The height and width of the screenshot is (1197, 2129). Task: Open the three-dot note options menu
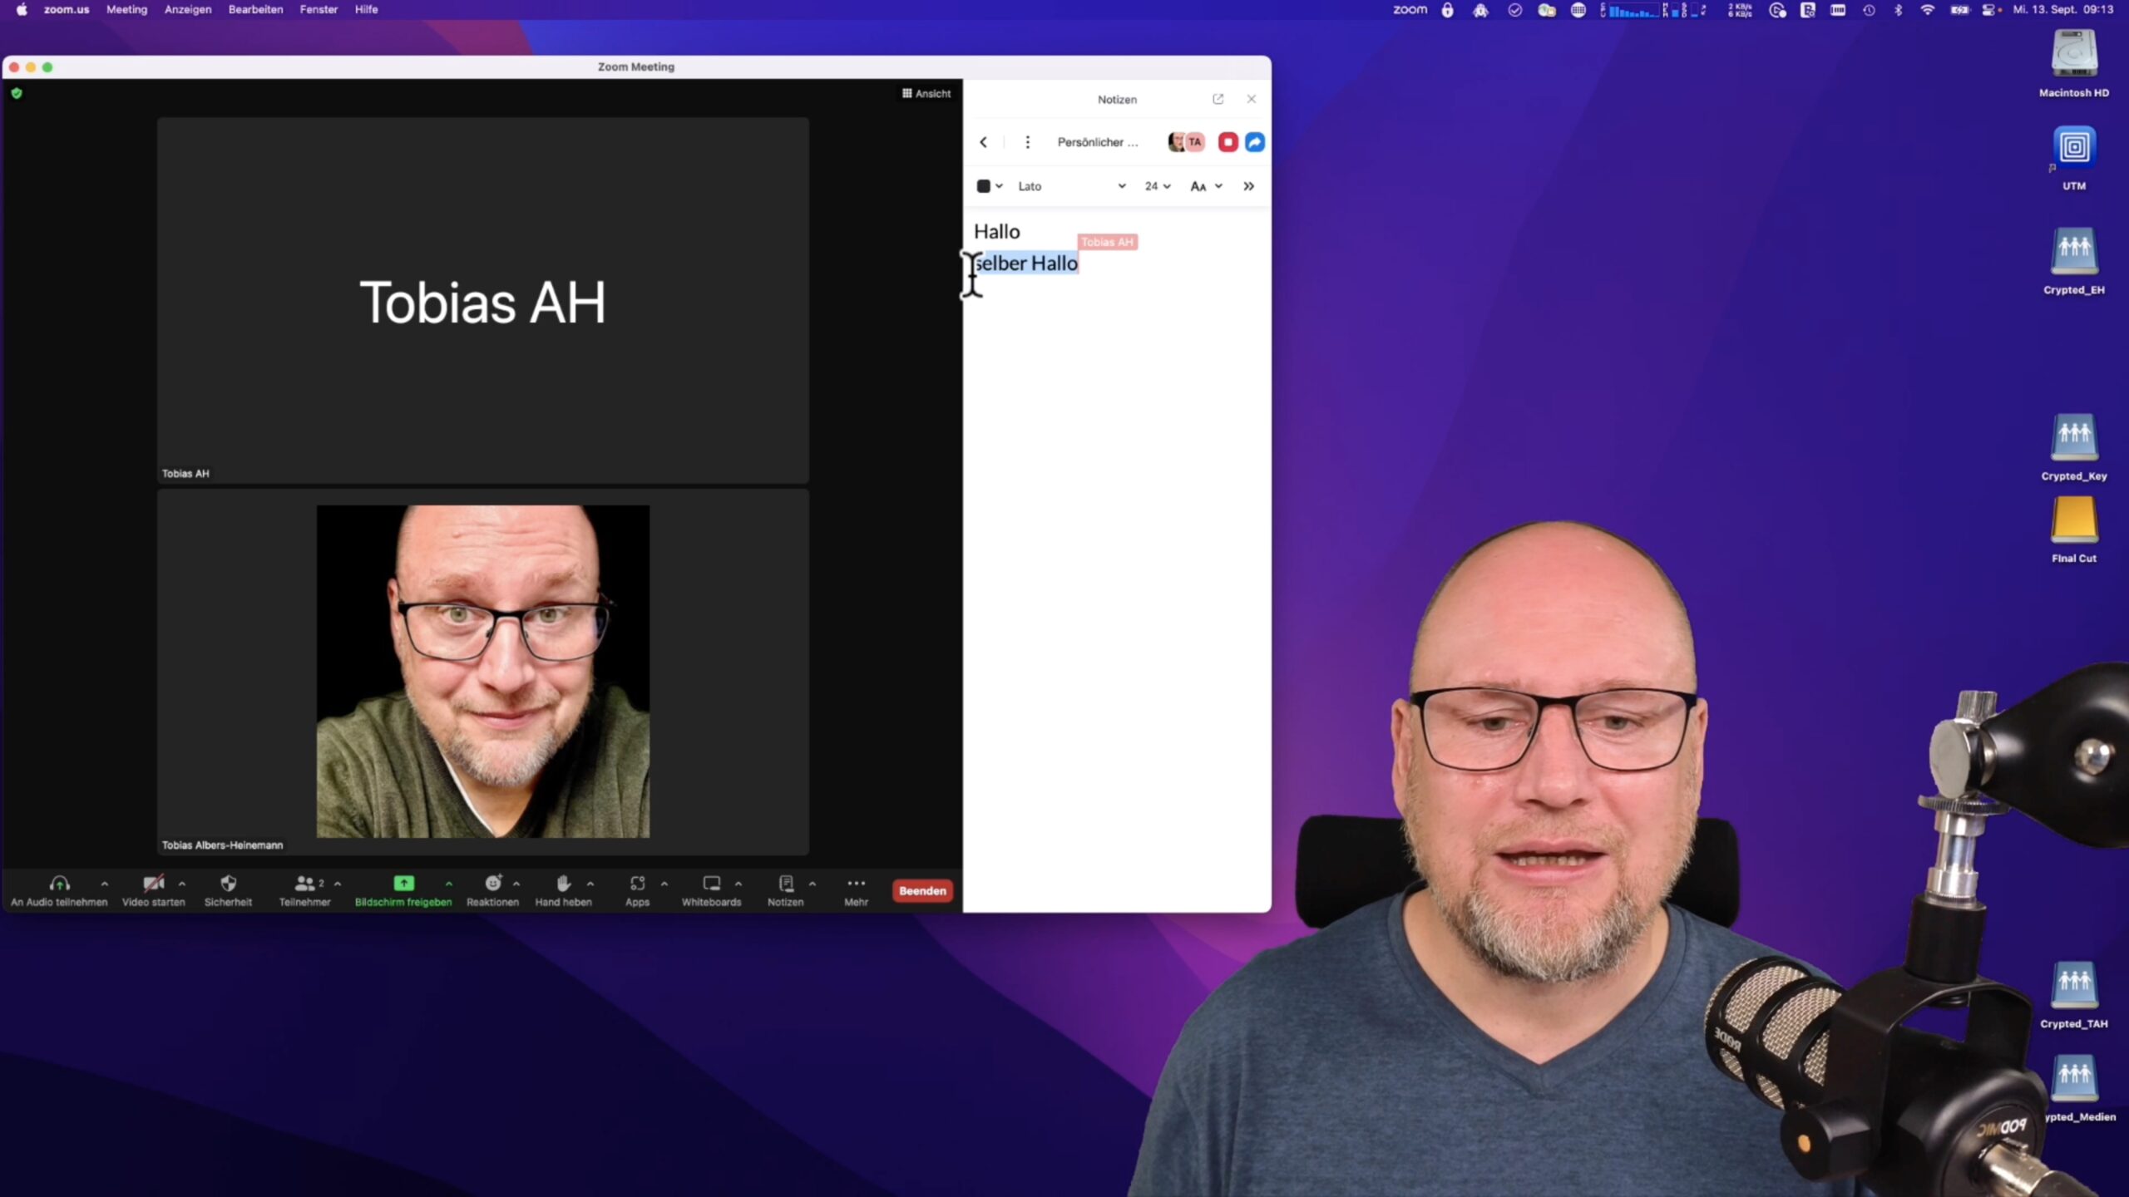tap(1027, 142)
